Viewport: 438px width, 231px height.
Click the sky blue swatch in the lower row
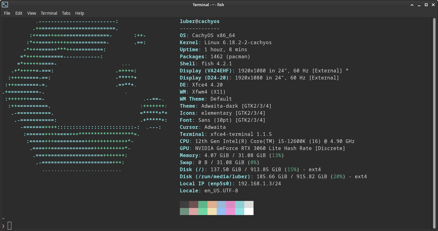coord(221,211)
